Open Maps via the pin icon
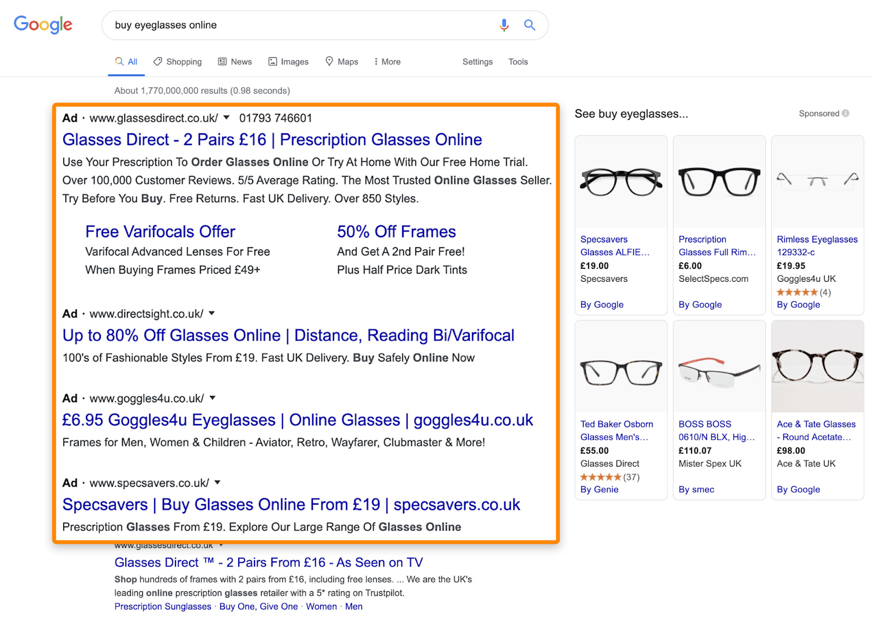 click(330, 62)
